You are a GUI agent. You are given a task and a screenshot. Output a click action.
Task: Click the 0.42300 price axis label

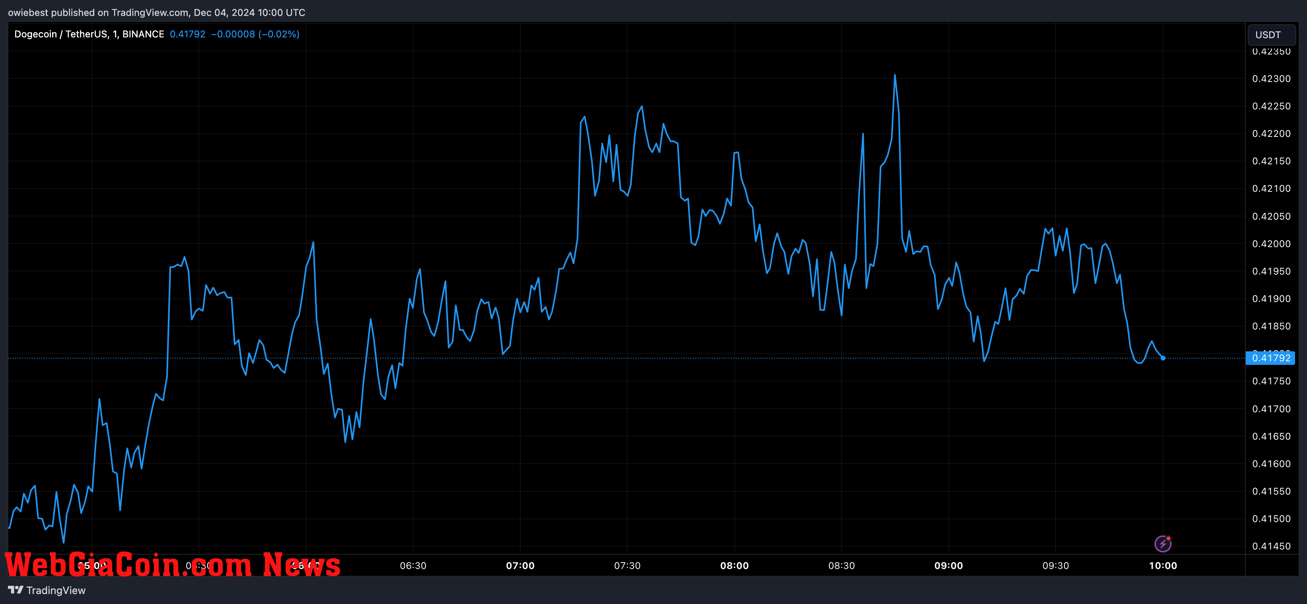1271,79
